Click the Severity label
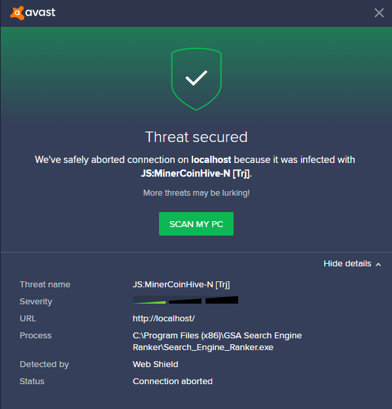 (36, 302)
